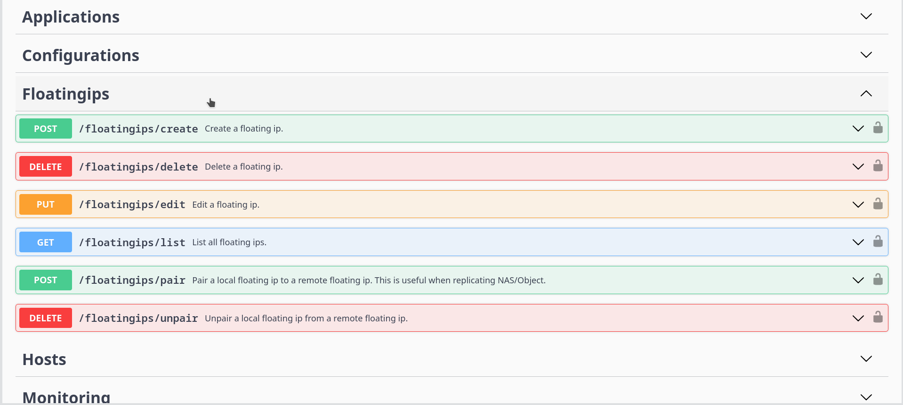Click the lock icon on /floatingips/list row
The height and width of the screenshot is (405, 903).
[x=878, y=241]
